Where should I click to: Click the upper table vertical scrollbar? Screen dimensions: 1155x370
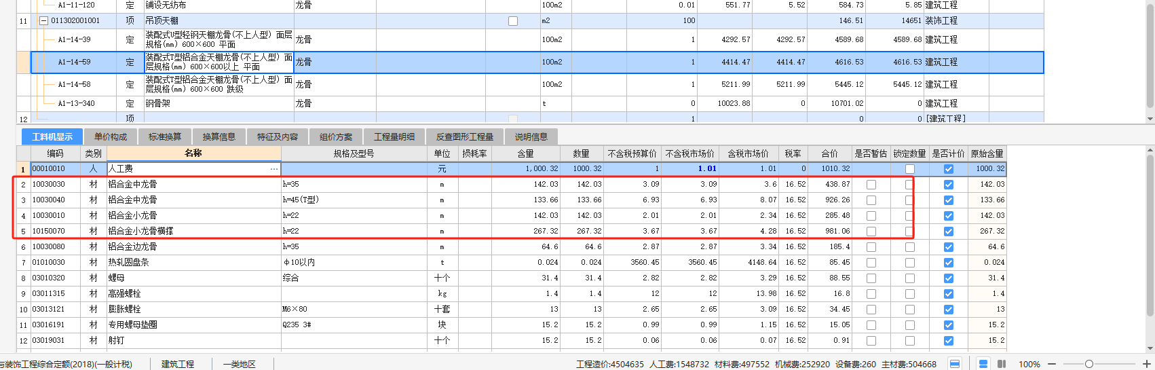coord(1150,54)
